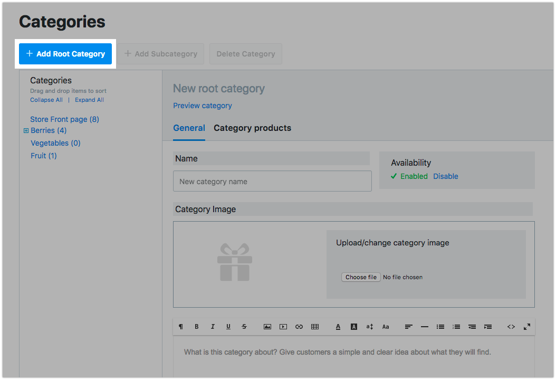Click the insert link icon
Image resolution: width=556 pixels, height=380 pixels.
299,327
